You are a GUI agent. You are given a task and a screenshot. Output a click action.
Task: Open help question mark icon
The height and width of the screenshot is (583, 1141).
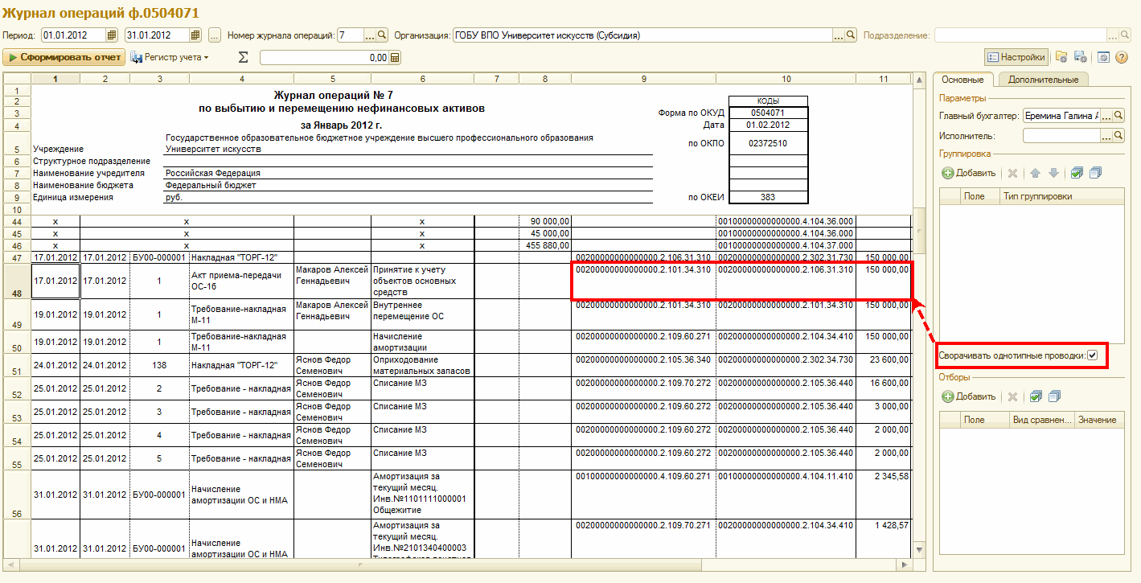point(1123,57)
